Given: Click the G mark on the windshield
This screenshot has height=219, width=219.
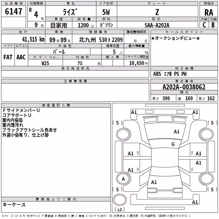Looking at the screenshot, I should [173, 144].
